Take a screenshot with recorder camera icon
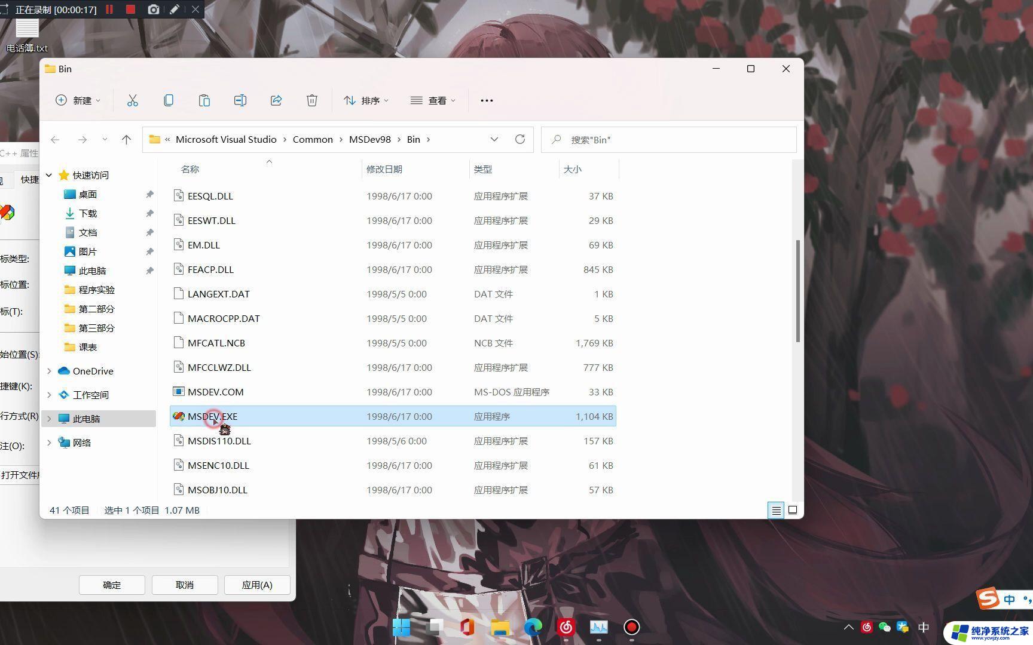 154,10
